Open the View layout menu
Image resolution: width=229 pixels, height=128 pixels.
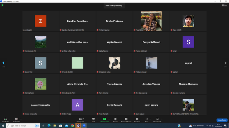pos(225,5)
